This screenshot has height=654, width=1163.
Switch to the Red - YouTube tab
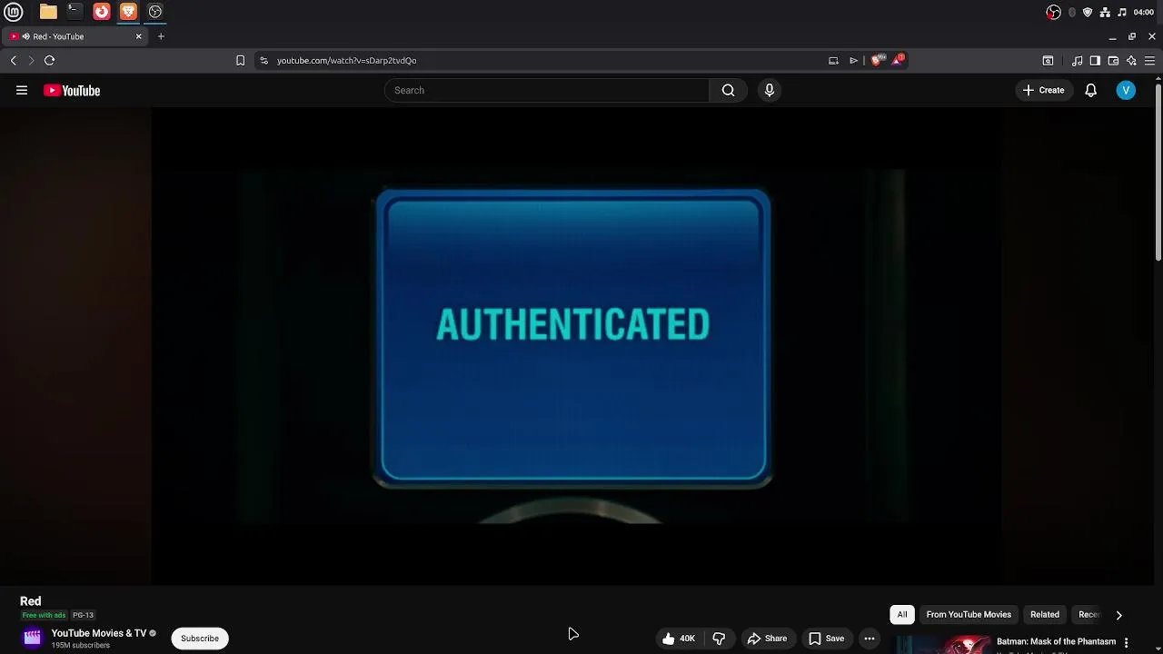(x=75, y=36)
